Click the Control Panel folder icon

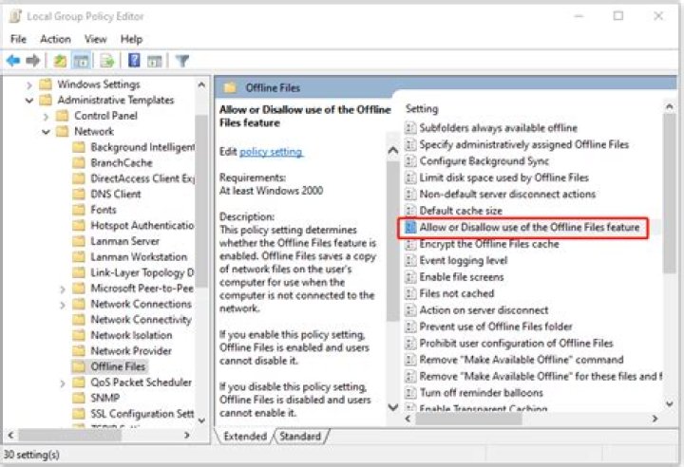(63, 116)
